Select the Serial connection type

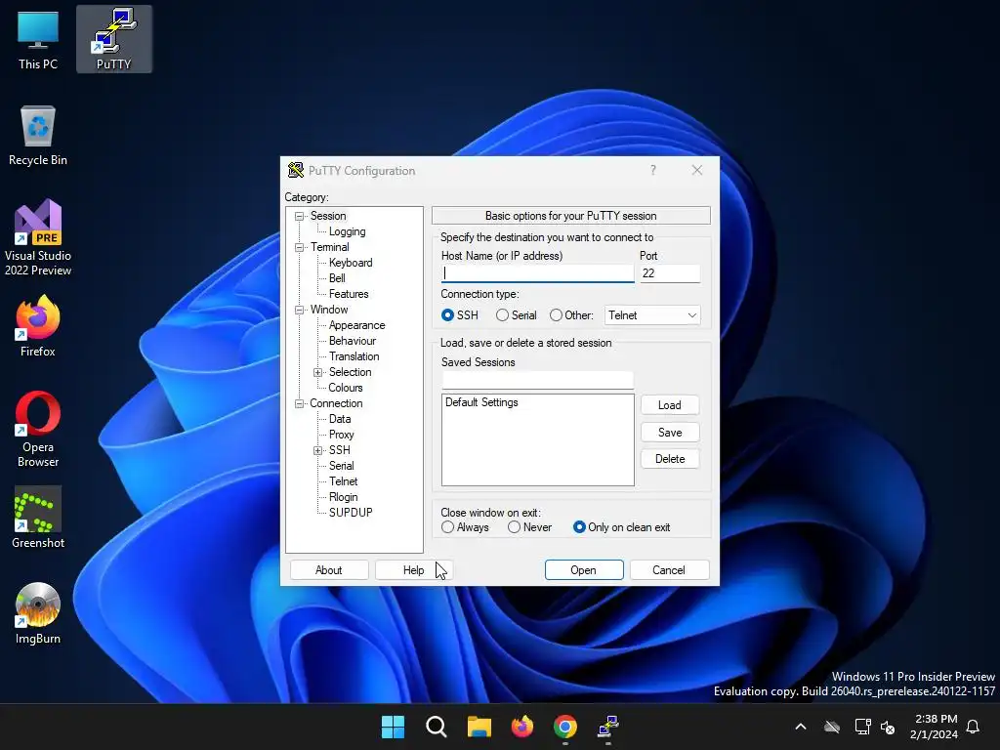point(516,315)
